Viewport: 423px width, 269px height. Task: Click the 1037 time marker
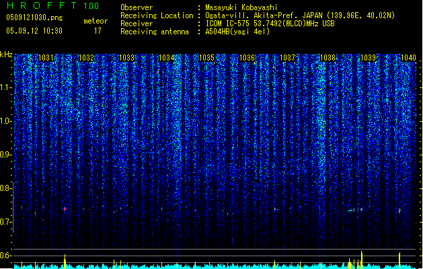(288, 58)
